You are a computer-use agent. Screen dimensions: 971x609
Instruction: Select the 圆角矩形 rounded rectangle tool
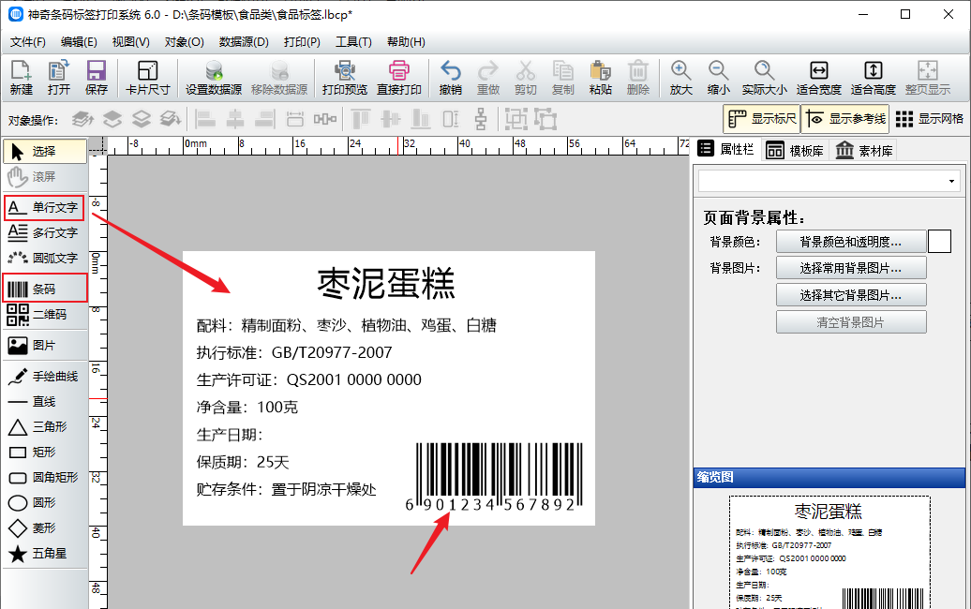coord(44,478)
